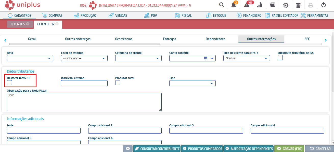Open the database stack icon
The image size is (334, 152).
click(298, 5)
